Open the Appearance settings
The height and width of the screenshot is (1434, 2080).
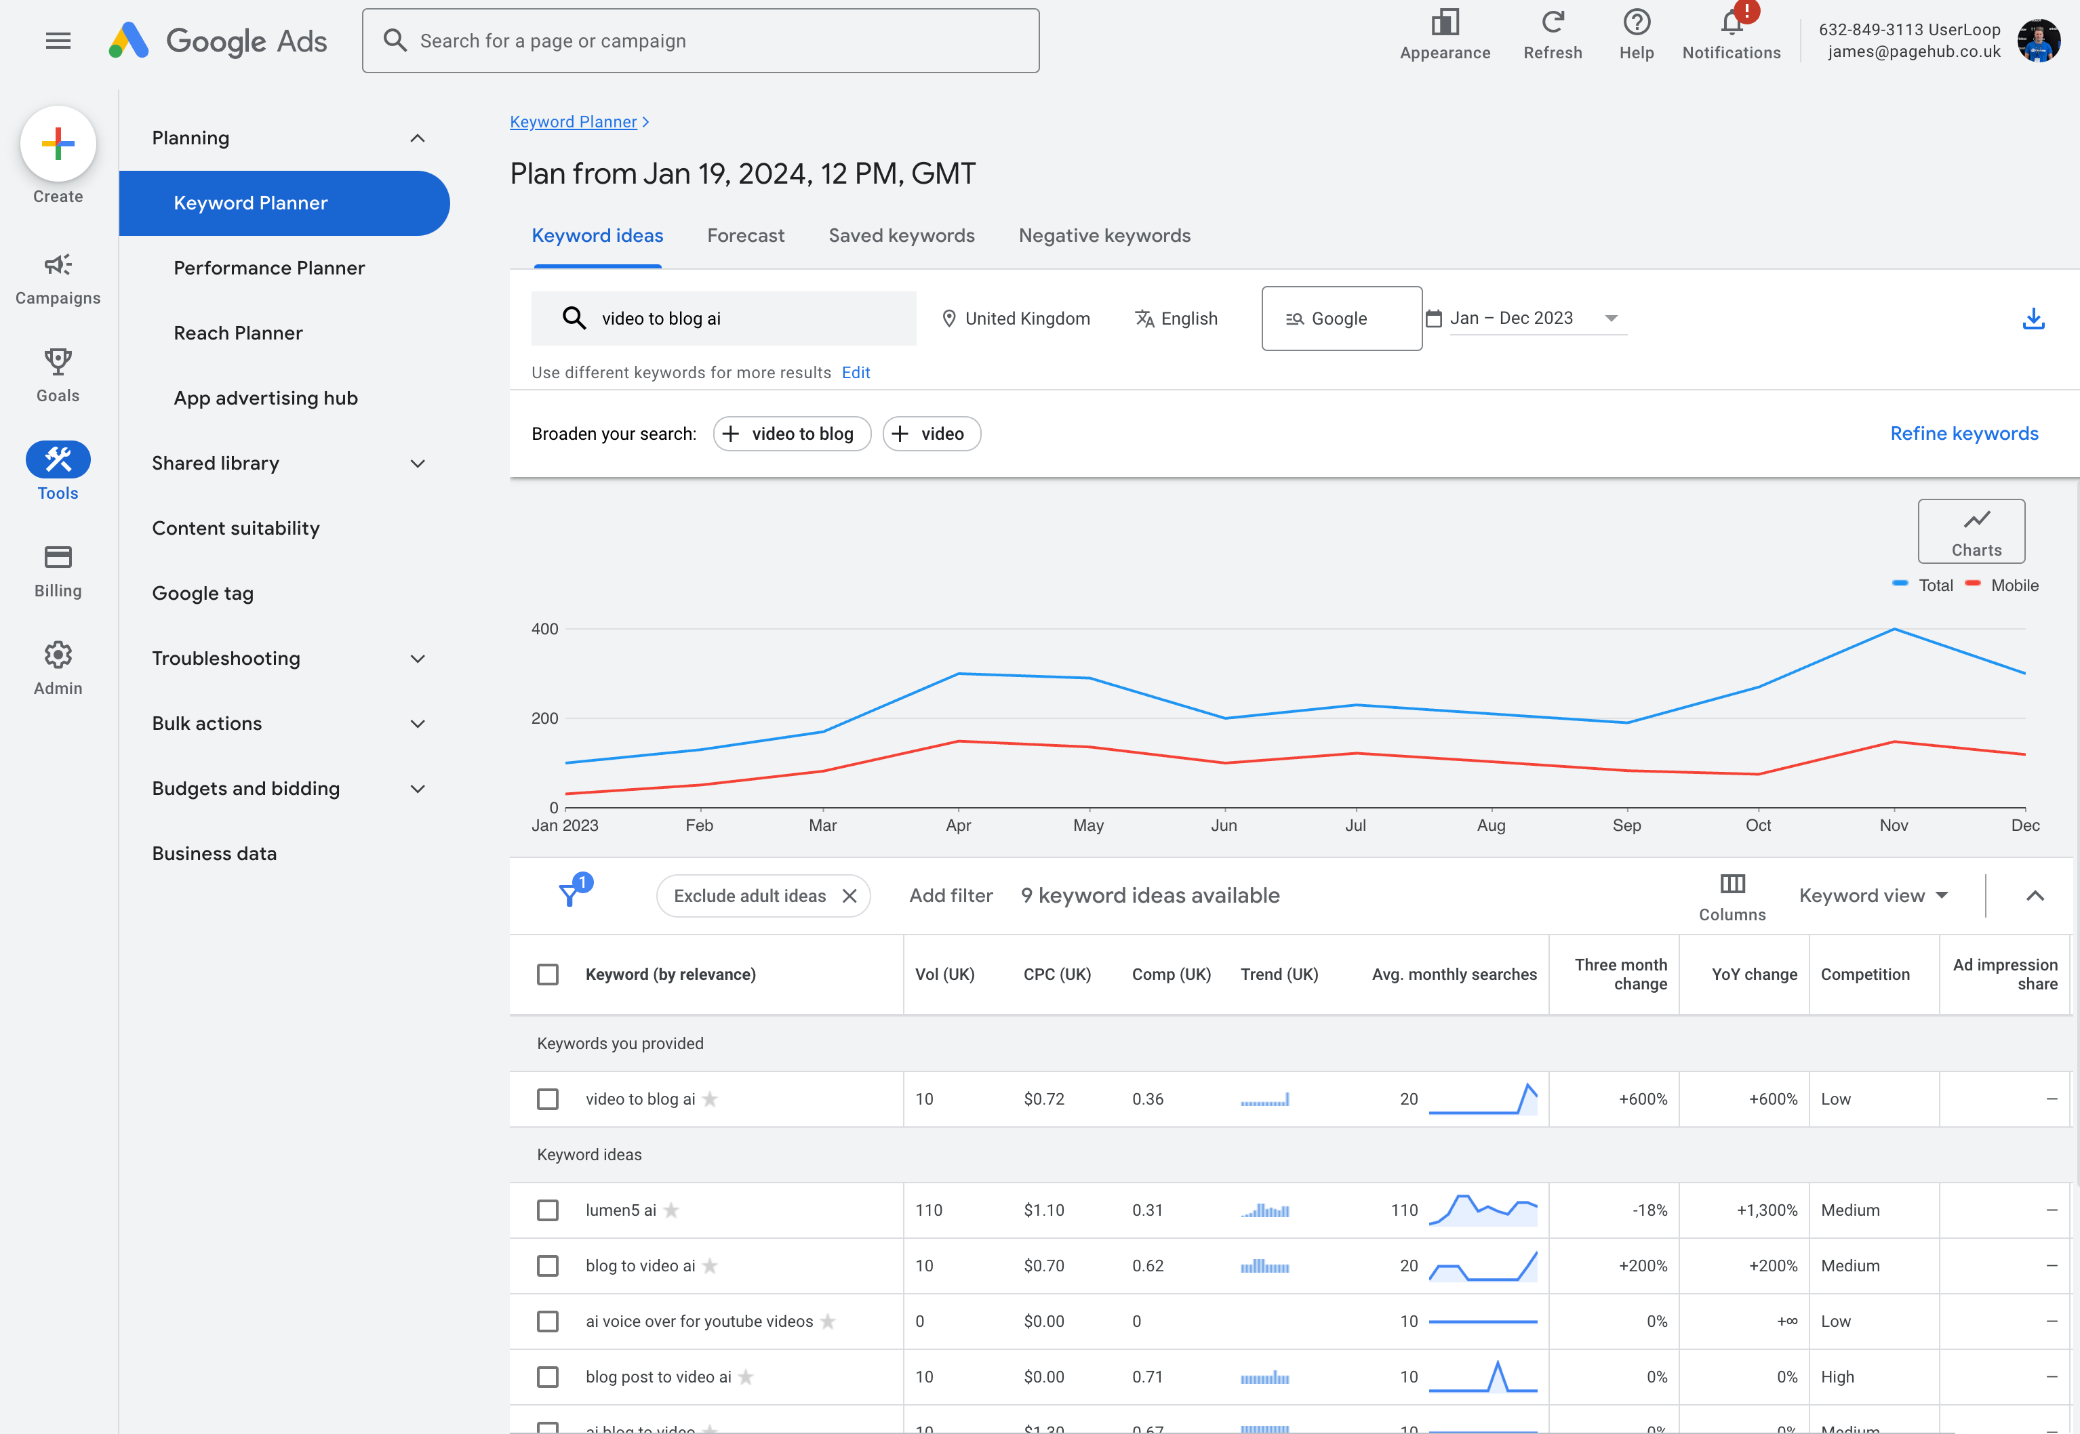tap(1445, 35)
